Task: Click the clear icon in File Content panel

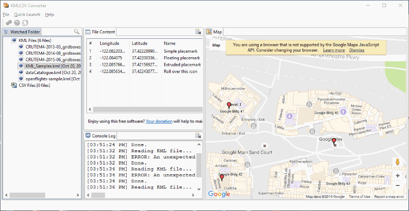Action: (x=198, y=32)
